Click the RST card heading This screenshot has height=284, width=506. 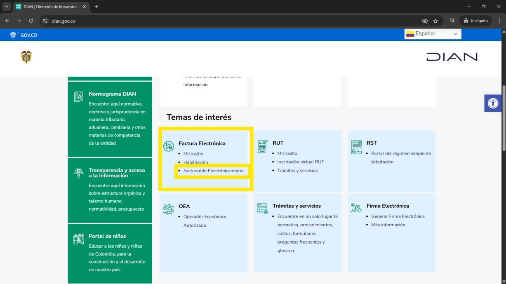tap(372, 143)
